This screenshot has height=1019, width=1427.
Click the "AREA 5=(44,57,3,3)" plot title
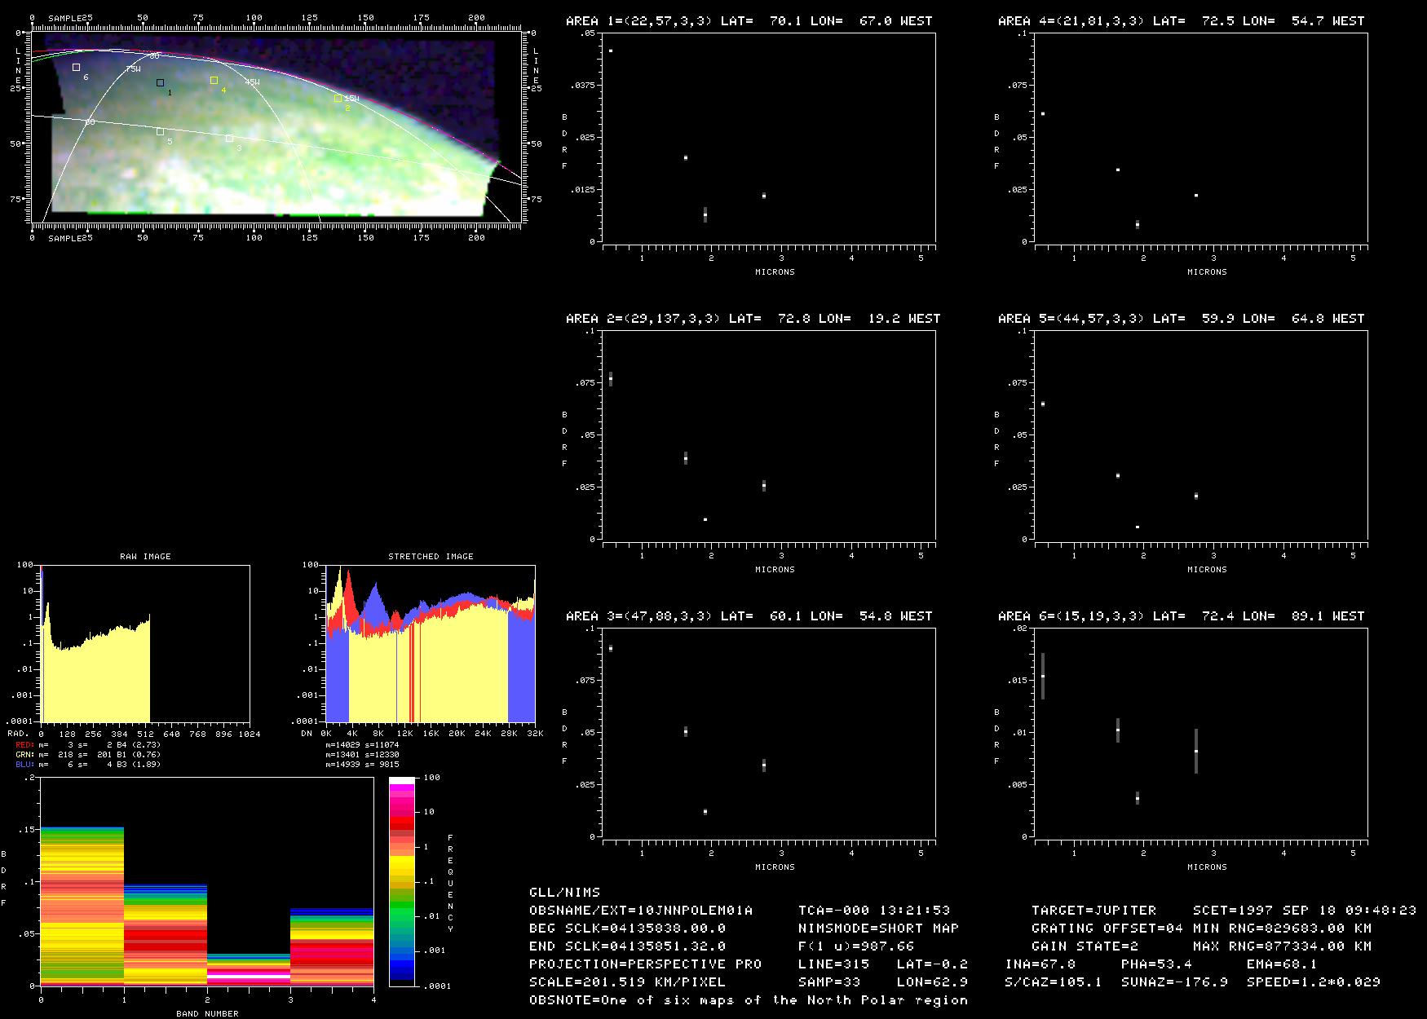tap(1071, 319)
